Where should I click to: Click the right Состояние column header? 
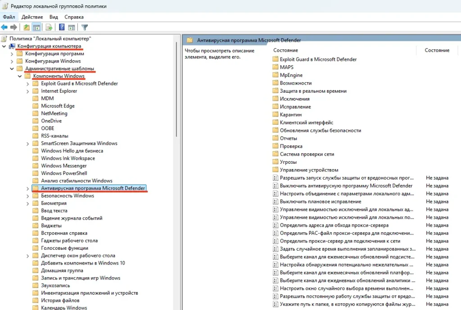[x=437, y=50]
